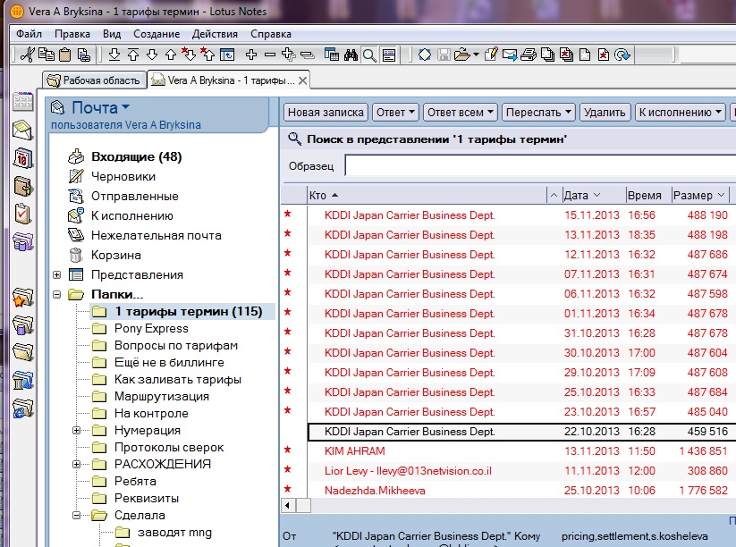736x547 pixels.
Task: Click the horizontal scrollbar left arrow
Action: coord(288,506)
